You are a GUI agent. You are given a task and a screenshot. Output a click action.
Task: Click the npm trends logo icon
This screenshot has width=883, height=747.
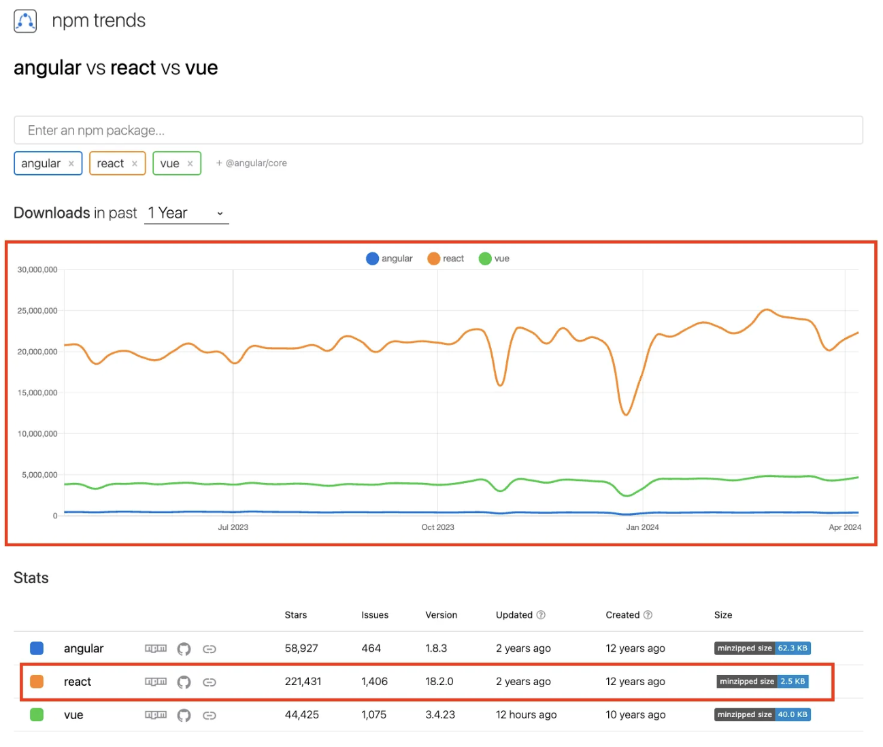click(25, 21)
